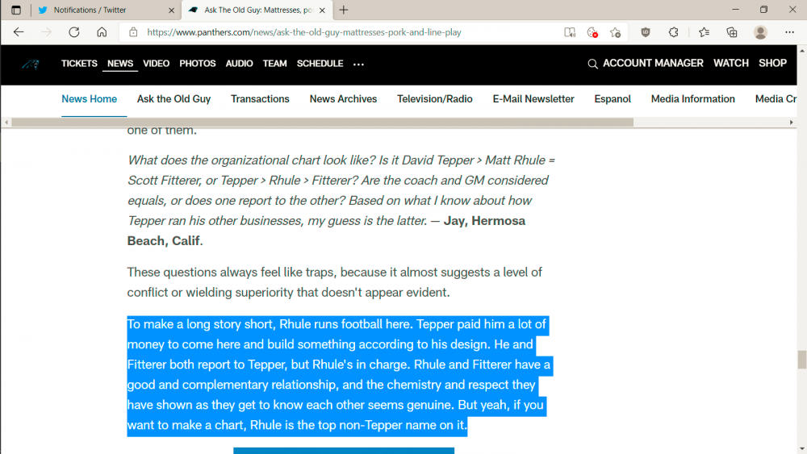
Task: Add this page to favorites
Action: click(615, 32)
